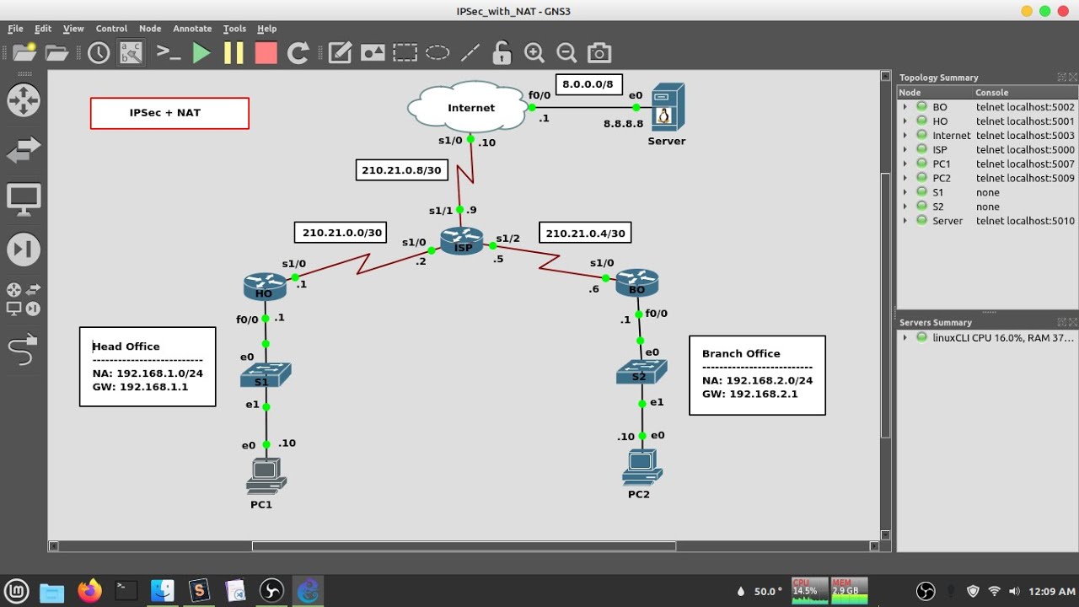Open Terminal from the taskbar
1079x607 pixels.
point(126,591)
